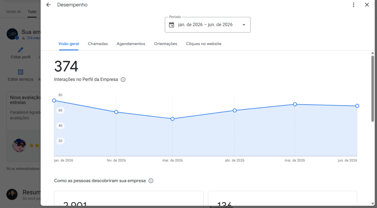Select the mar. de 2026 chart data point
This screenshot has height=208, width=377.
tap(172, 119)
